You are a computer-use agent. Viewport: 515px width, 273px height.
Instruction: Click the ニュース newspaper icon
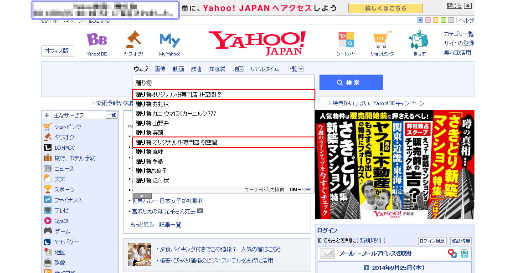click(x=47, y=168)
